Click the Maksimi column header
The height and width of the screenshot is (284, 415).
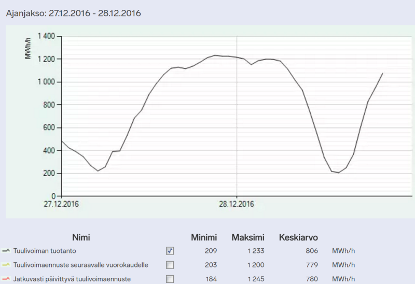[x=248, y=237]
